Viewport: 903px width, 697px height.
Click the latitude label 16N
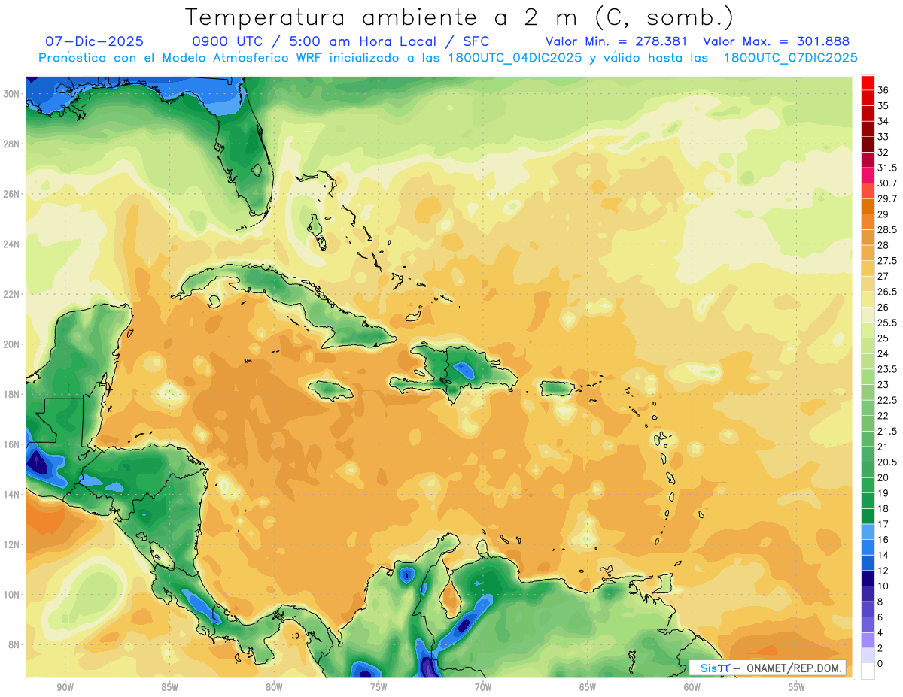click(13, 444)
